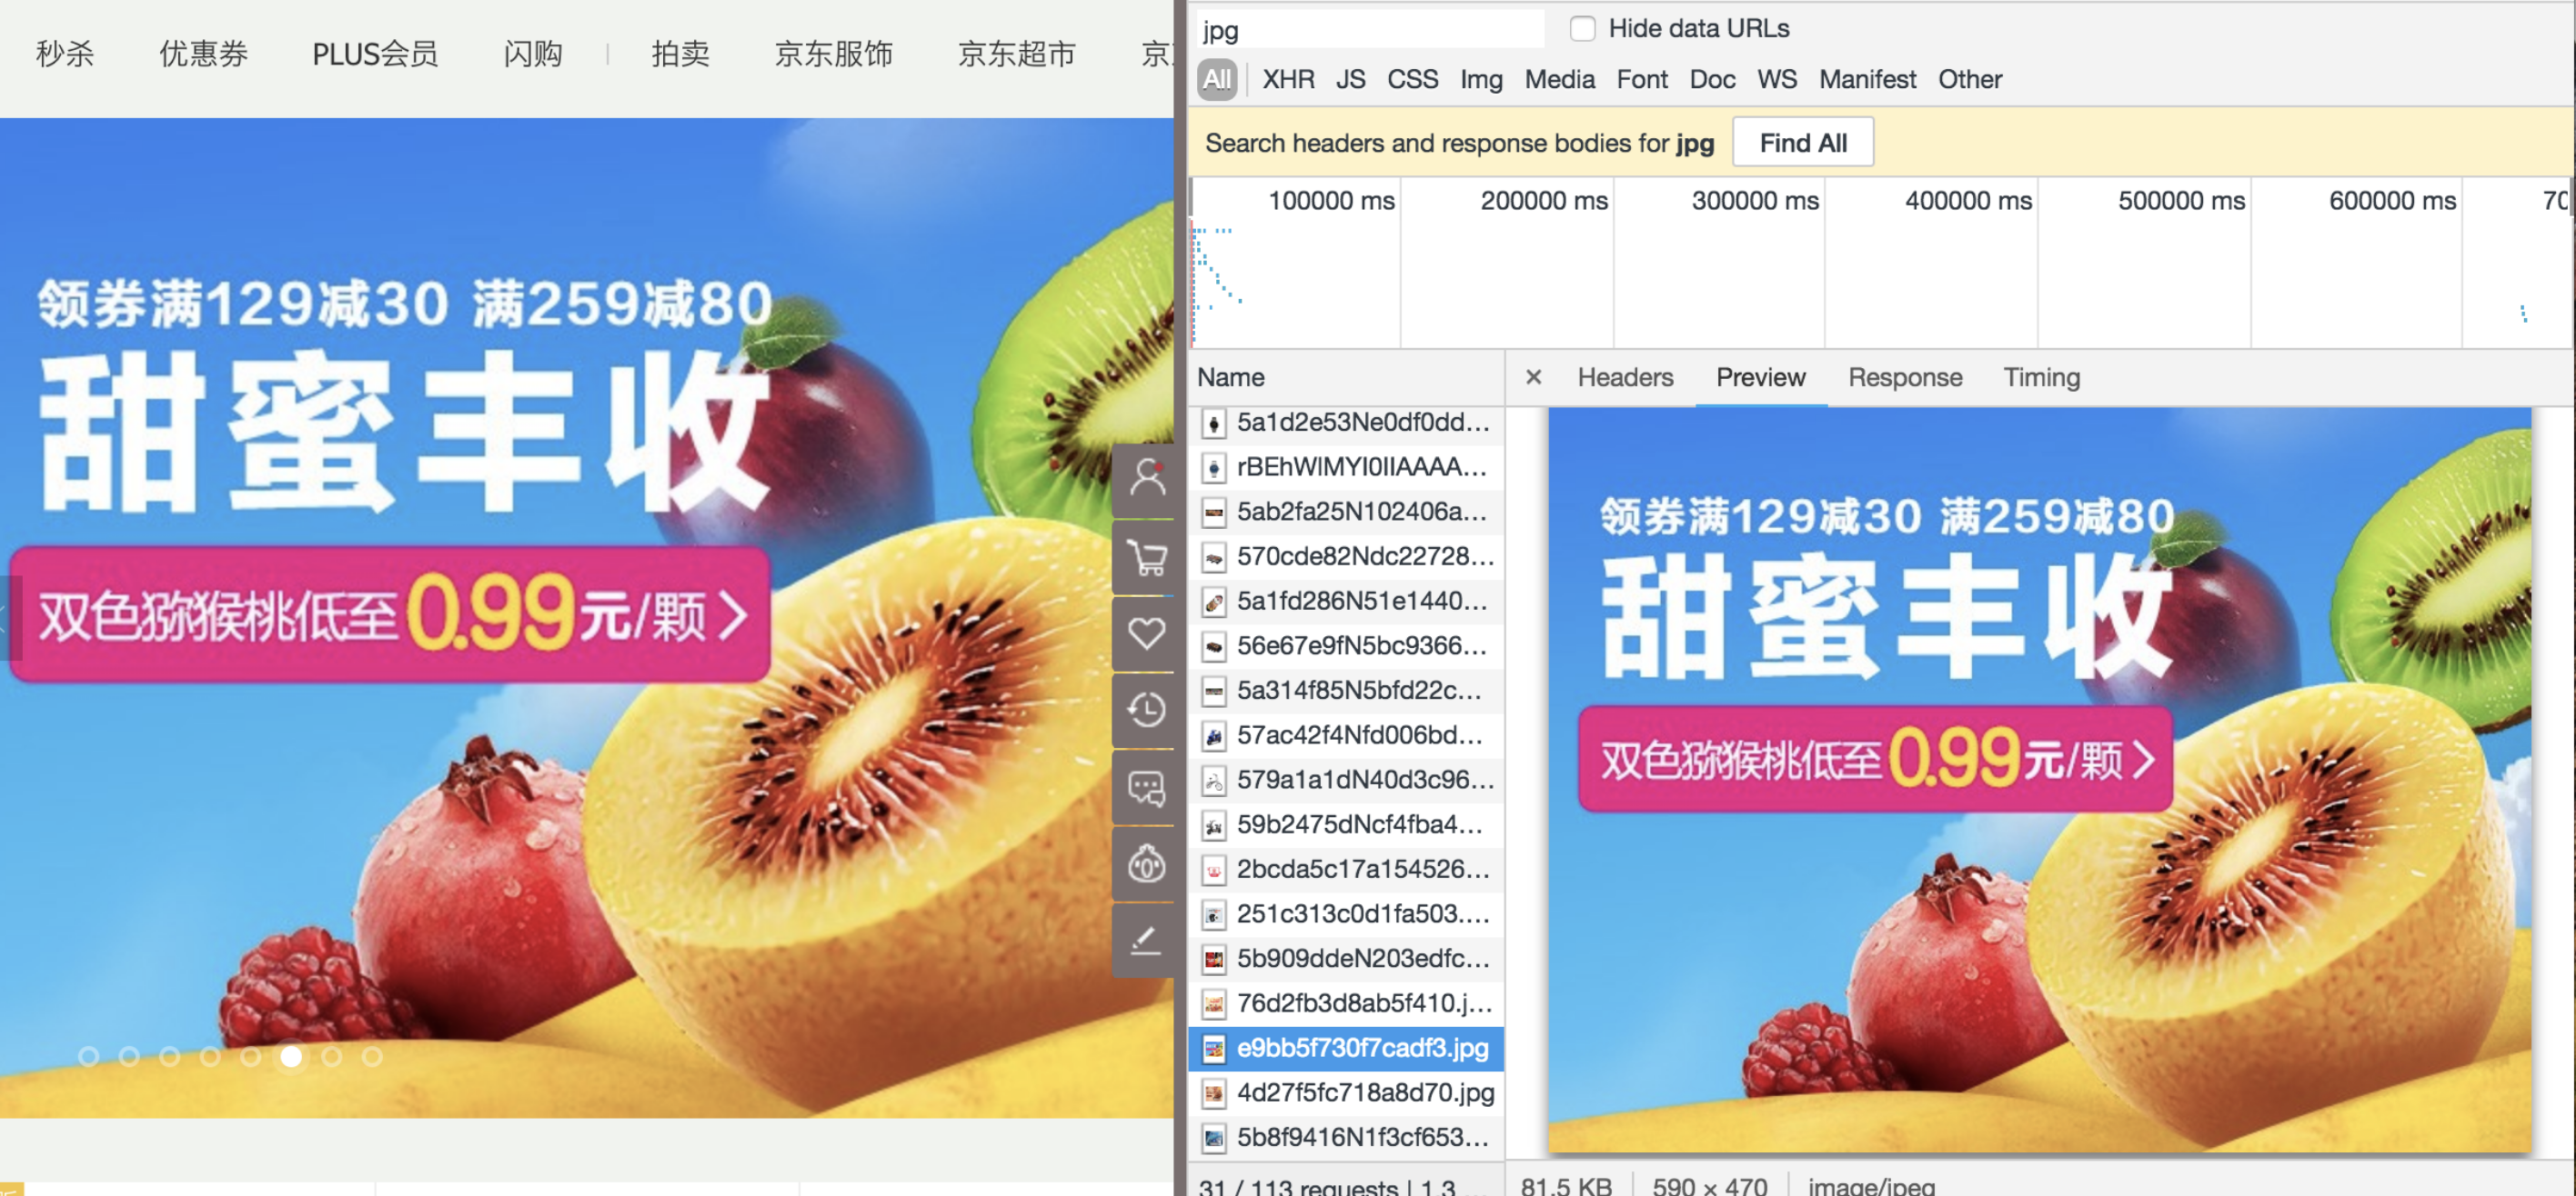Open the 京东超市 navigation link
This screenshot has width=2576, height=1196.
(x=1016, y=54)
